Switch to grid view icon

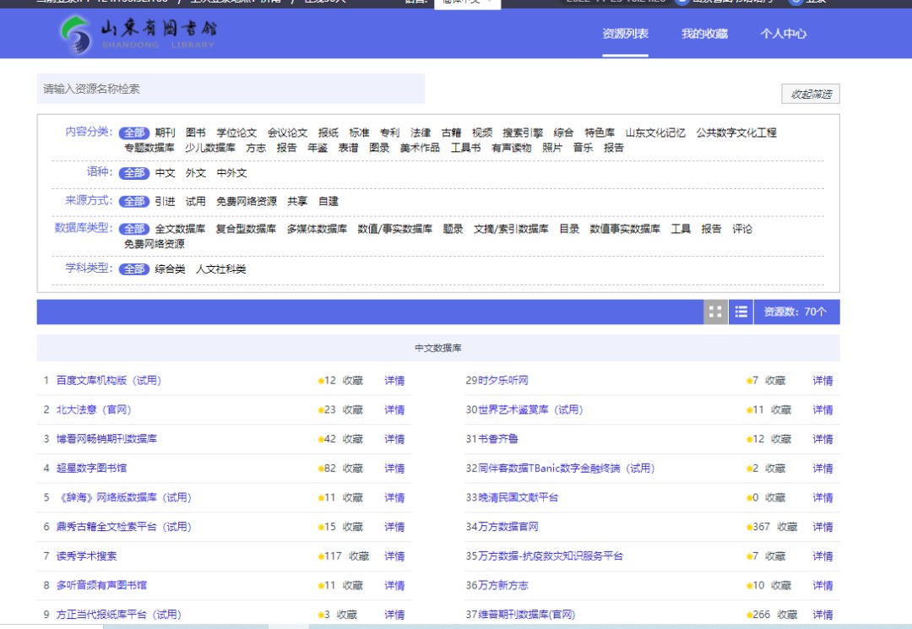point(715,312)
